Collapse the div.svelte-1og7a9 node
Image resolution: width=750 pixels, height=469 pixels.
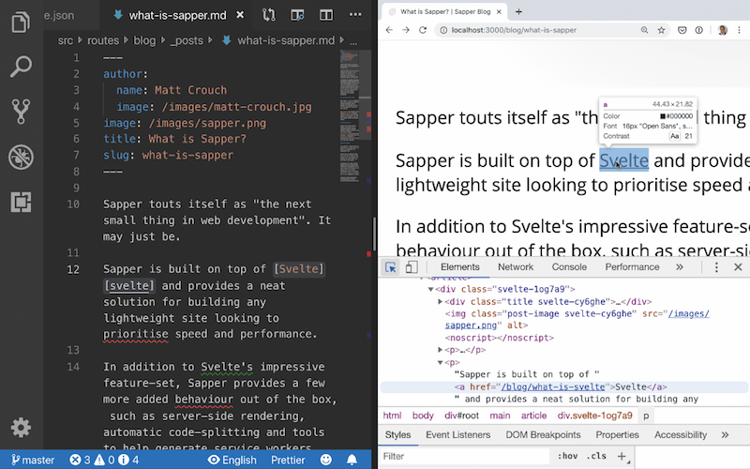pos(430,289)
